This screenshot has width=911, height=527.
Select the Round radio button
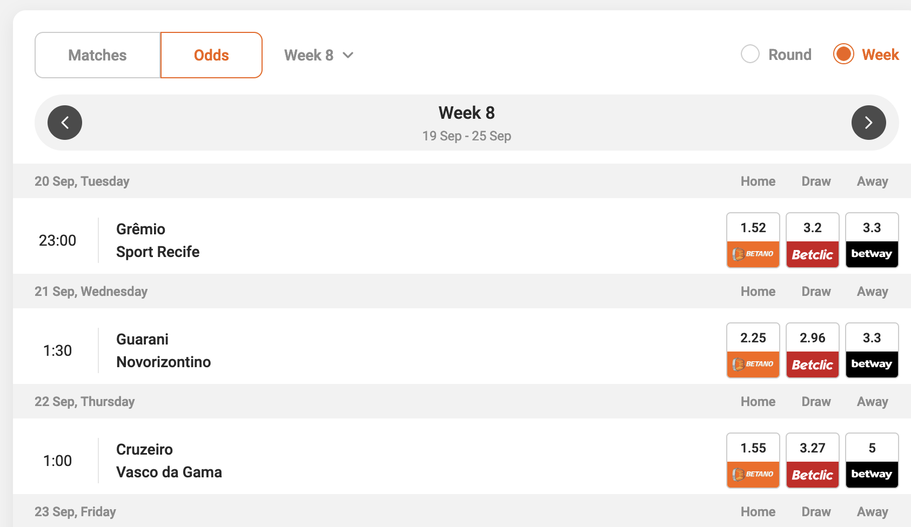pos(750,54)
